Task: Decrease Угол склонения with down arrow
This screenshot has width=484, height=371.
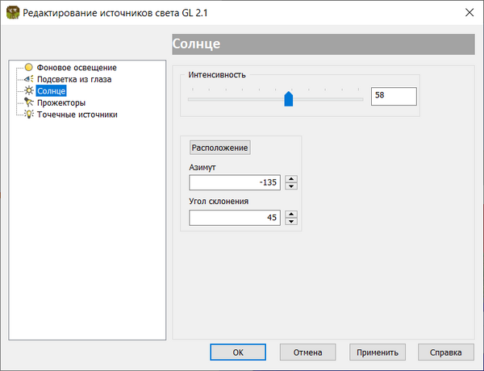Action: click(x=291, y=222)
